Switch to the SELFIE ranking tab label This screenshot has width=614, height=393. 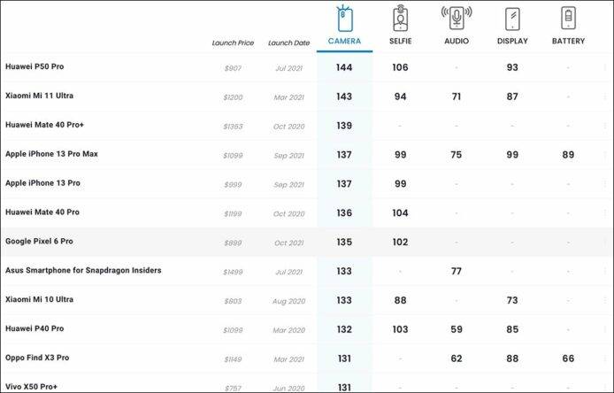coord(401,42)
